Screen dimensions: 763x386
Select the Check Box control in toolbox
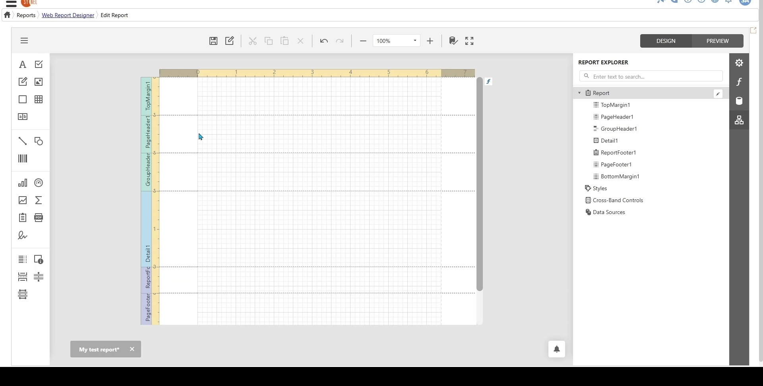click(39, 64)
